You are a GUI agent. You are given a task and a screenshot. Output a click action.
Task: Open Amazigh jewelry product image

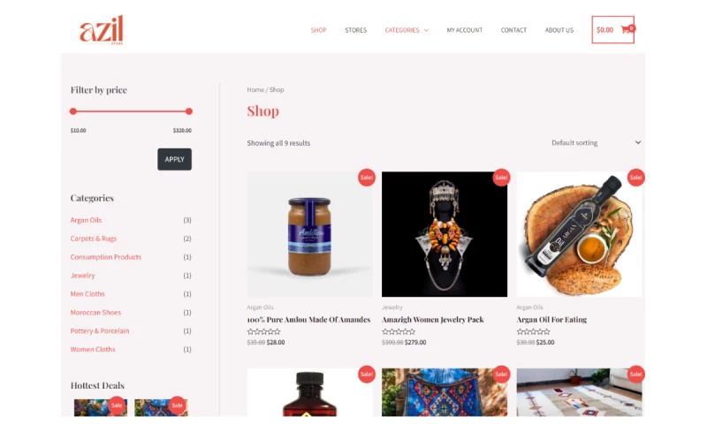[x=445, y=234]
